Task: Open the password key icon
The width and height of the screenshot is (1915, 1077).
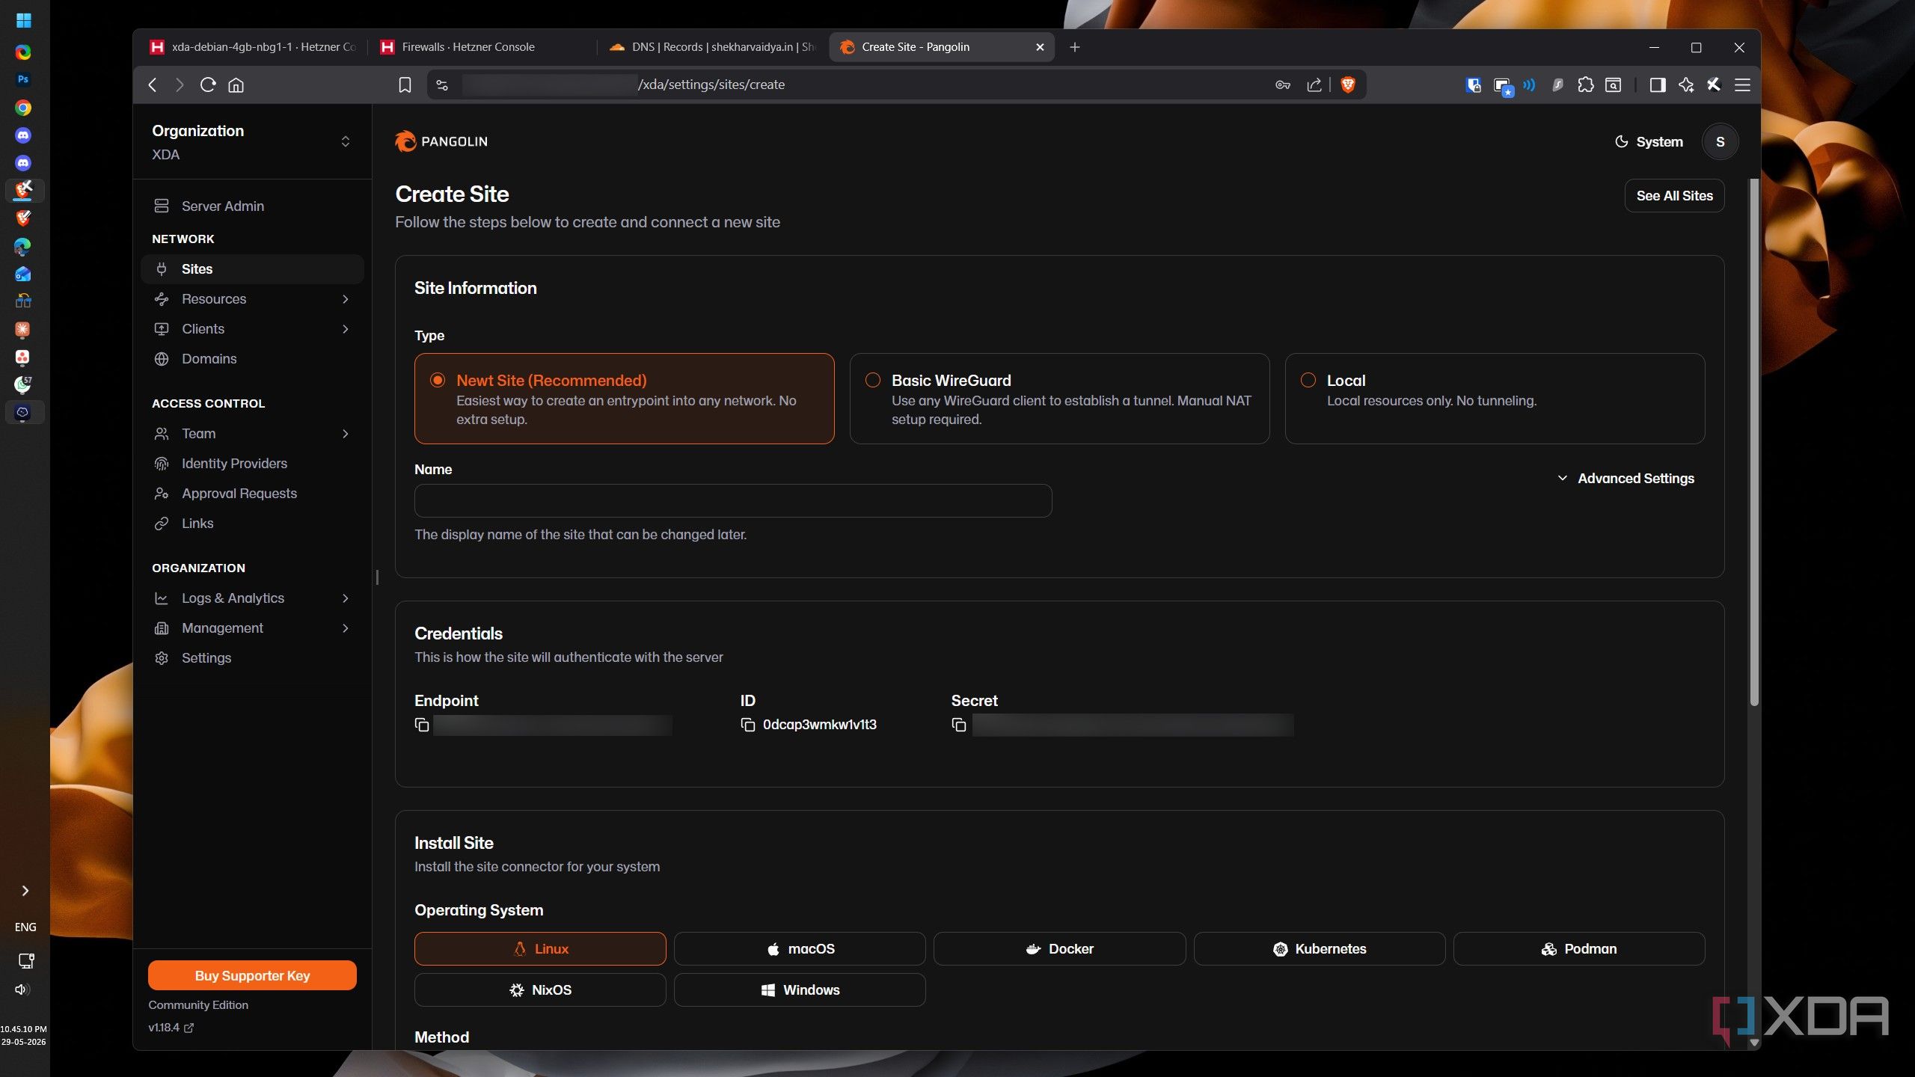Action: tap(1283, 85)
